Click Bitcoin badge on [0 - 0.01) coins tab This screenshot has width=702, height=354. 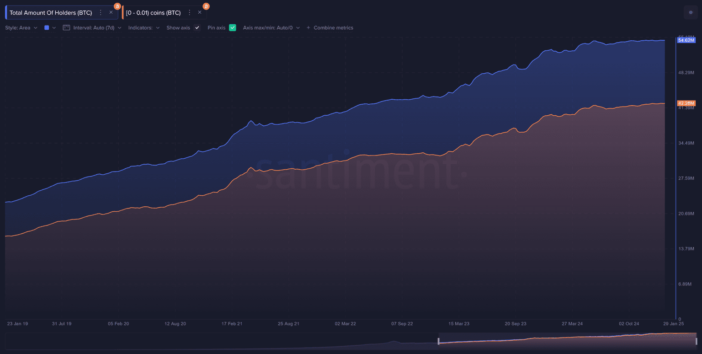click(x=206, y=6)
